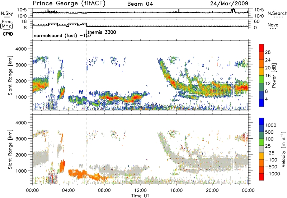Viewport: 287px width, 198px height.
Task: Click the 'Time UT' axis title
Action: tap(140, 196)
